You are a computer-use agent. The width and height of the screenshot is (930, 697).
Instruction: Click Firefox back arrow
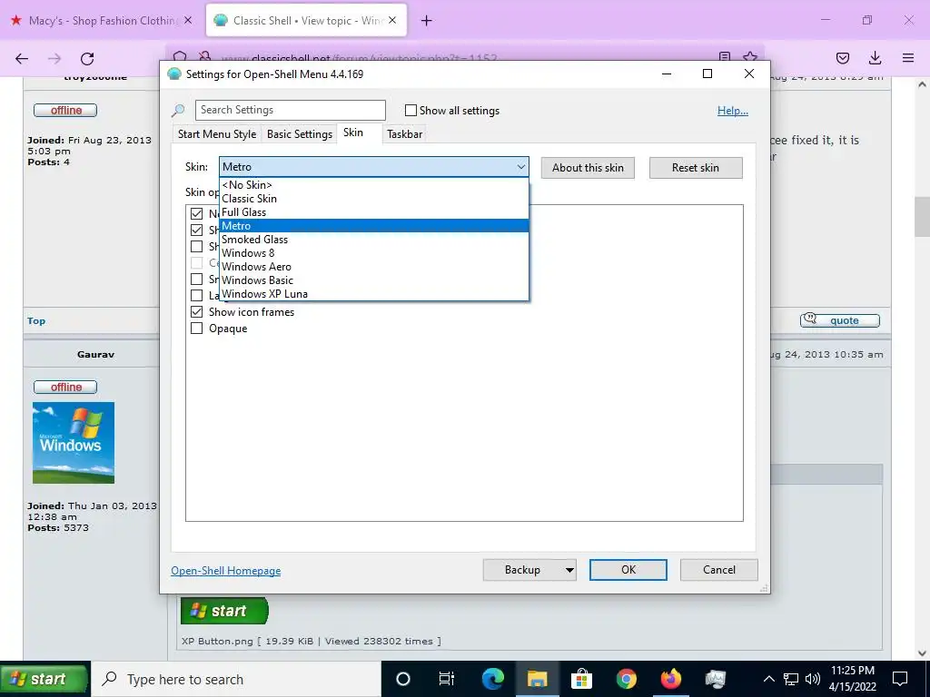(22, 58)
